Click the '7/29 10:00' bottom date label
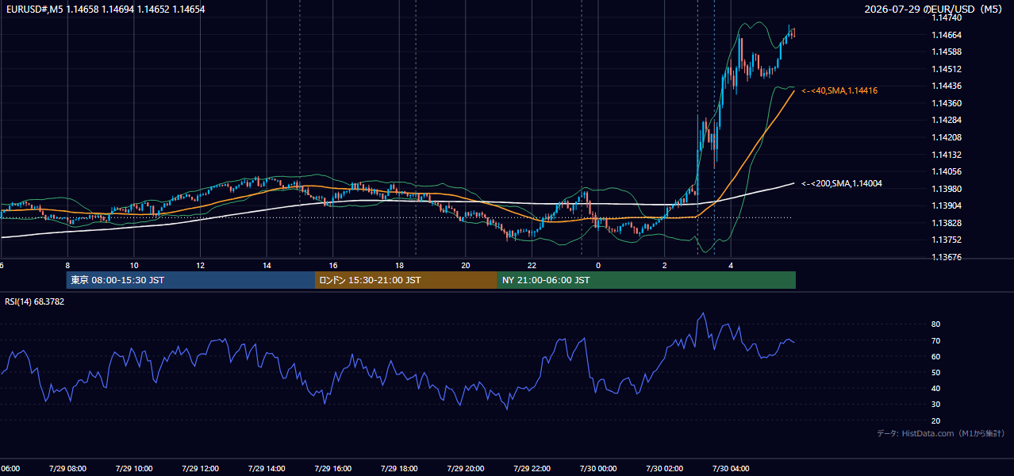Screen dimensions: 1014x476 pyautogui.click(x=134, y=468)
